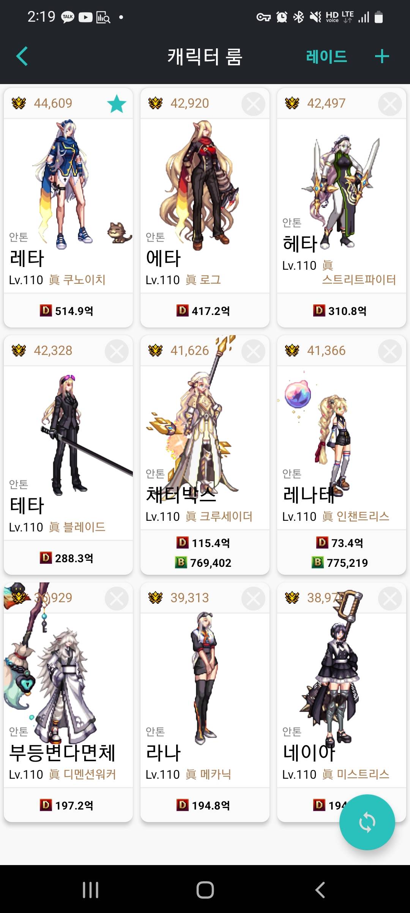The height and width of the screenshot is (913, 410).
Task: Open 네이아 미스트리스 character card
Action: pyautogui.click(x=342, y=702)
